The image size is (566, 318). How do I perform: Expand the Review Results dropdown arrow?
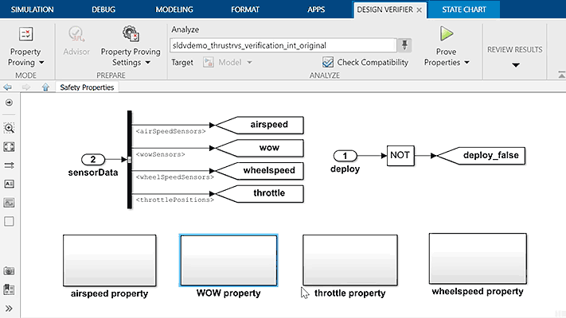[x=515, y=65]
